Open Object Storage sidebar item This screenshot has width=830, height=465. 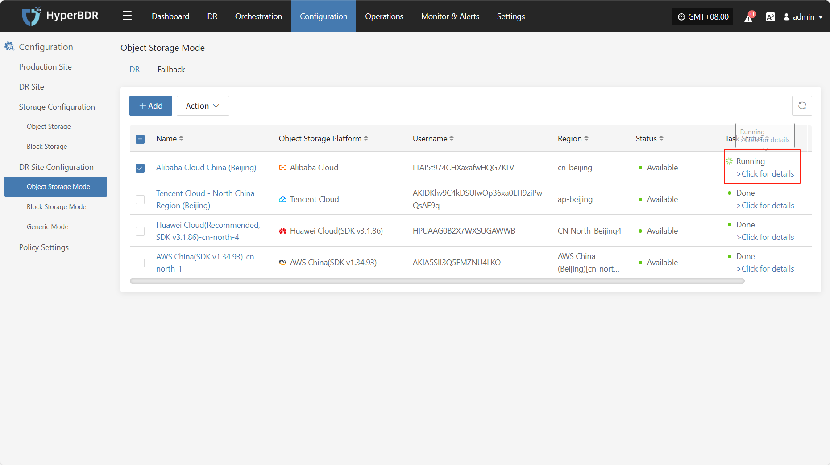(49, 127)
